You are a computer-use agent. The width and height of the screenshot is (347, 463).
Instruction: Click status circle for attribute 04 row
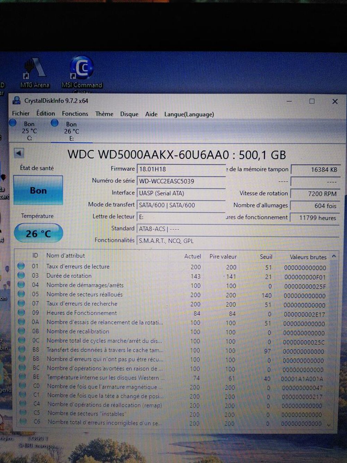pyautogui.click(x=21, y=285)
